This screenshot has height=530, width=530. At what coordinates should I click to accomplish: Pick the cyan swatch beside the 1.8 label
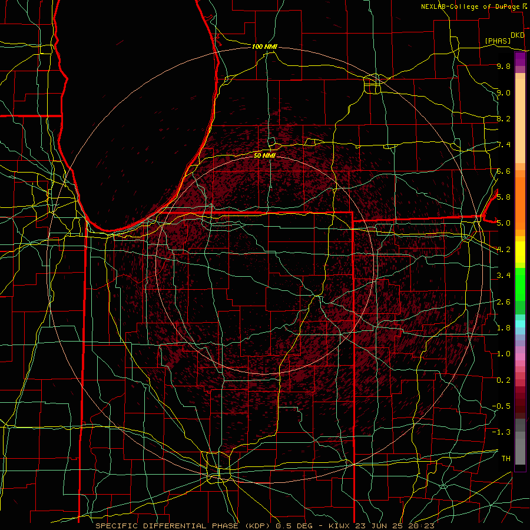tap(520, 324)
